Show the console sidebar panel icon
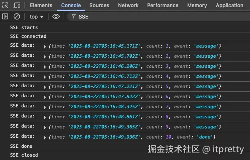The width and height of the screenshot is (250, 160). 5,16
